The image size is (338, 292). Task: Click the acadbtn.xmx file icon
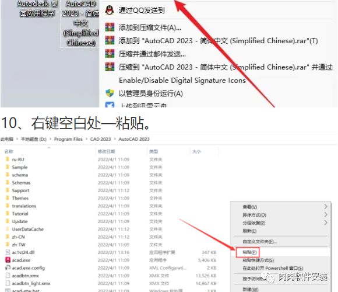click(x=8, y=276)
